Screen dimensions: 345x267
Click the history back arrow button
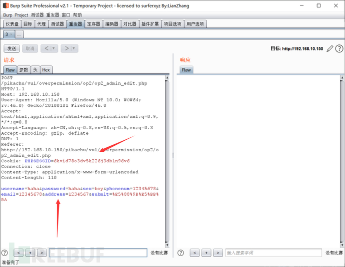pyautogui.click(x=46, y=48)
